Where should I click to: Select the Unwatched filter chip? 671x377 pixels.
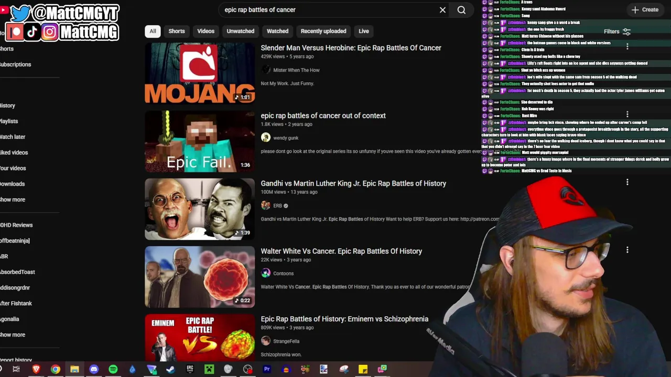point(241,31)
